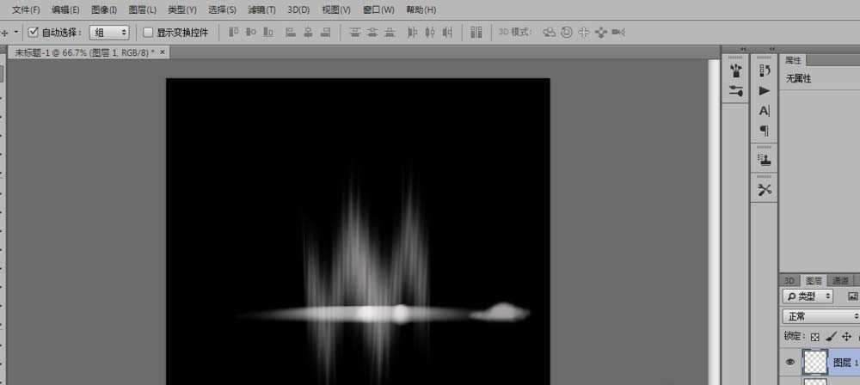Switch to the 通道 tab
860x385 pixels.
[x=841, y=280]
